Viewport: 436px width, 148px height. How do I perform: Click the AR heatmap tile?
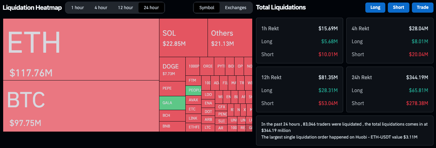221,128
